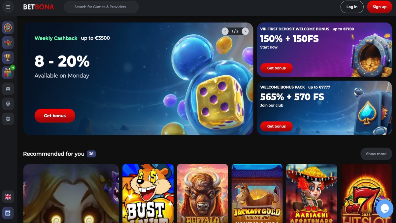The height and width of the screenshot is (223, 396).
Task: Click the Search for Games & Providers field
Action: tap(101, 7)
